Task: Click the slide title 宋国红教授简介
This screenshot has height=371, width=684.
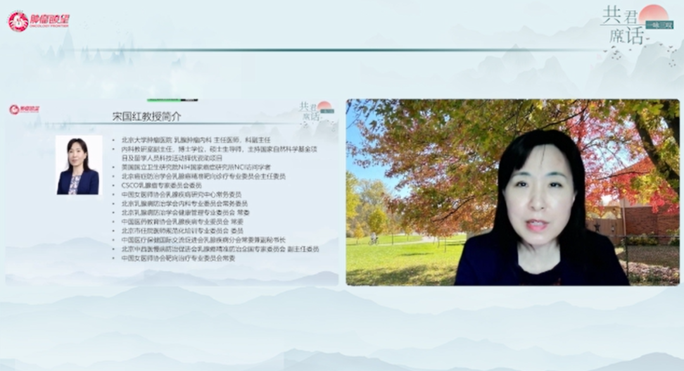Action: (x=146, y=116)
